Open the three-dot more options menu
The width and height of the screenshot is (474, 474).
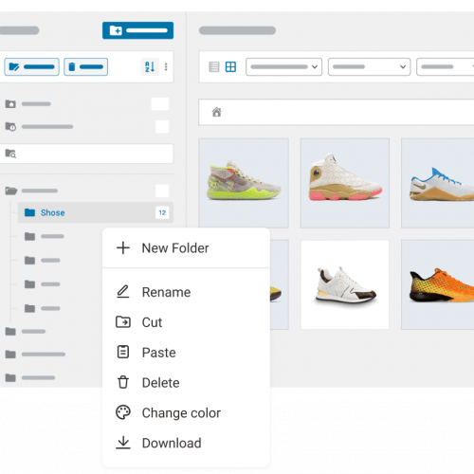click(x=166, y=66)
